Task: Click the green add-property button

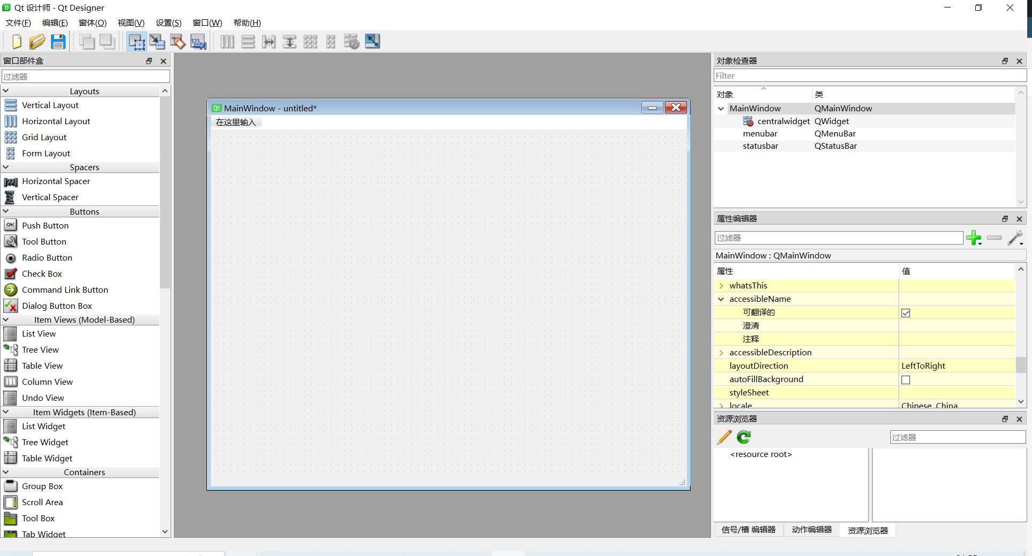Action: tap(974, 238)
